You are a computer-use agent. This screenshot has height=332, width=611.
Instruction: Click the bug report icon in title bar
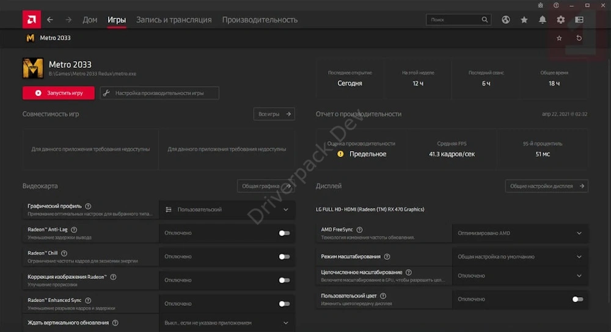tap(541, 6)
